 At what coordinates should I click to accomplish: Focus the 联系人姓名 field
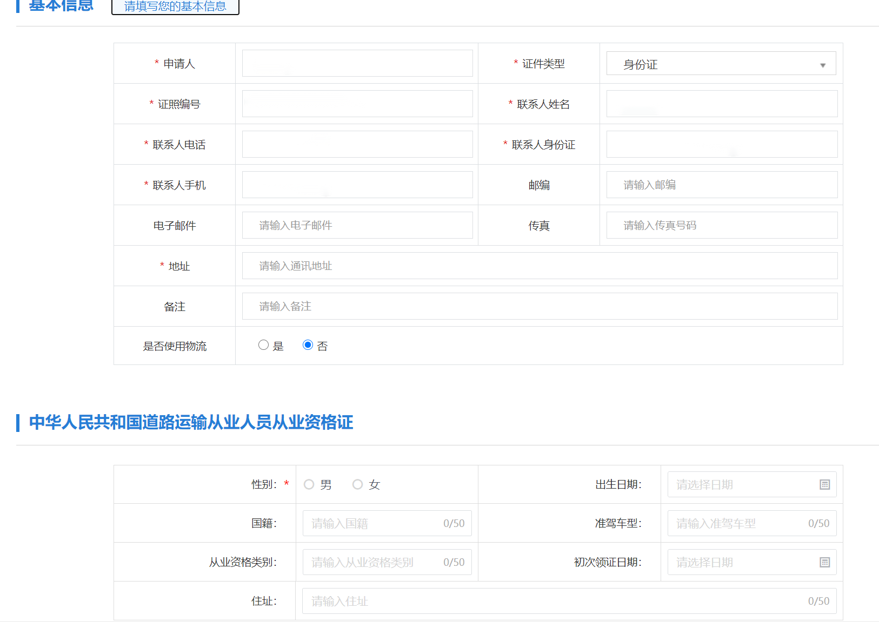pyautogui.click(x=721, y=104)
